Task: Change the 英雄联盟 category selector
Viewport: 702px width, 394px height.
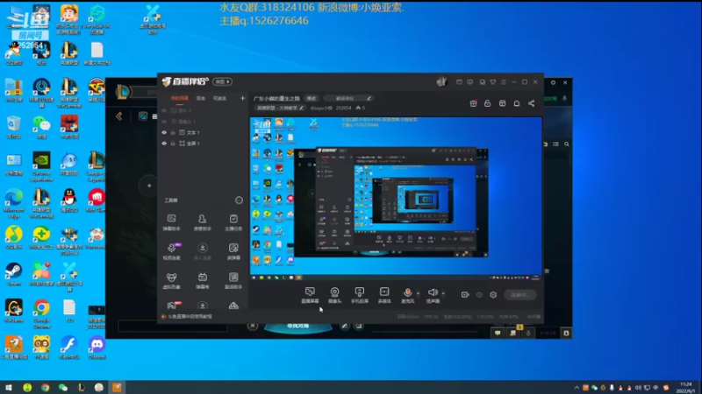Action: (x=280, y=108)
